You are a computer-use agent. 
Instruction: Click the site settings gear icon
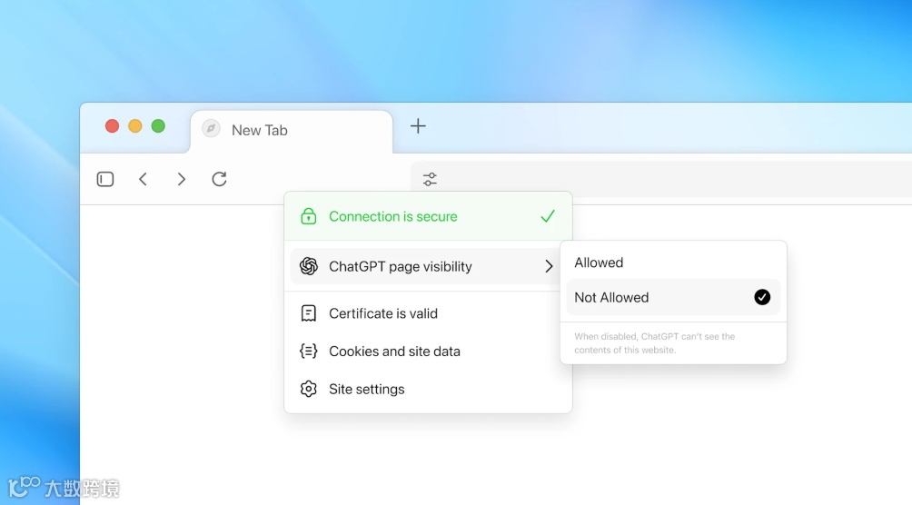(308, 390)
